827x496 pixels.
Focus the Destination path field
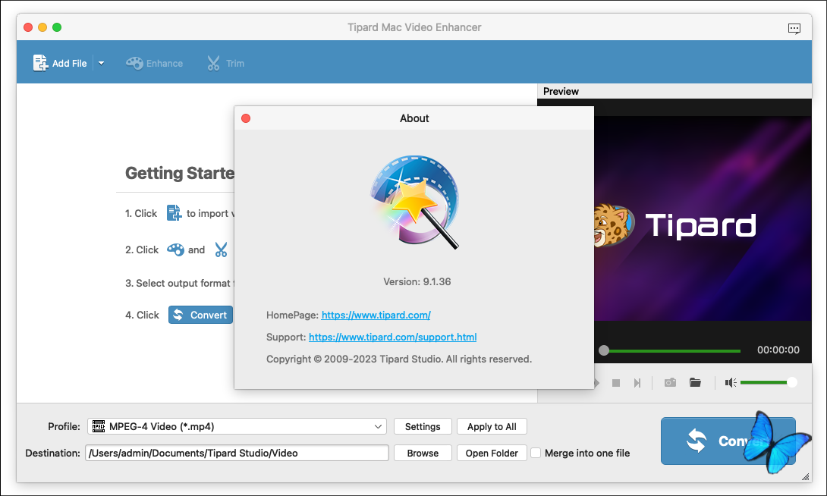237,453
